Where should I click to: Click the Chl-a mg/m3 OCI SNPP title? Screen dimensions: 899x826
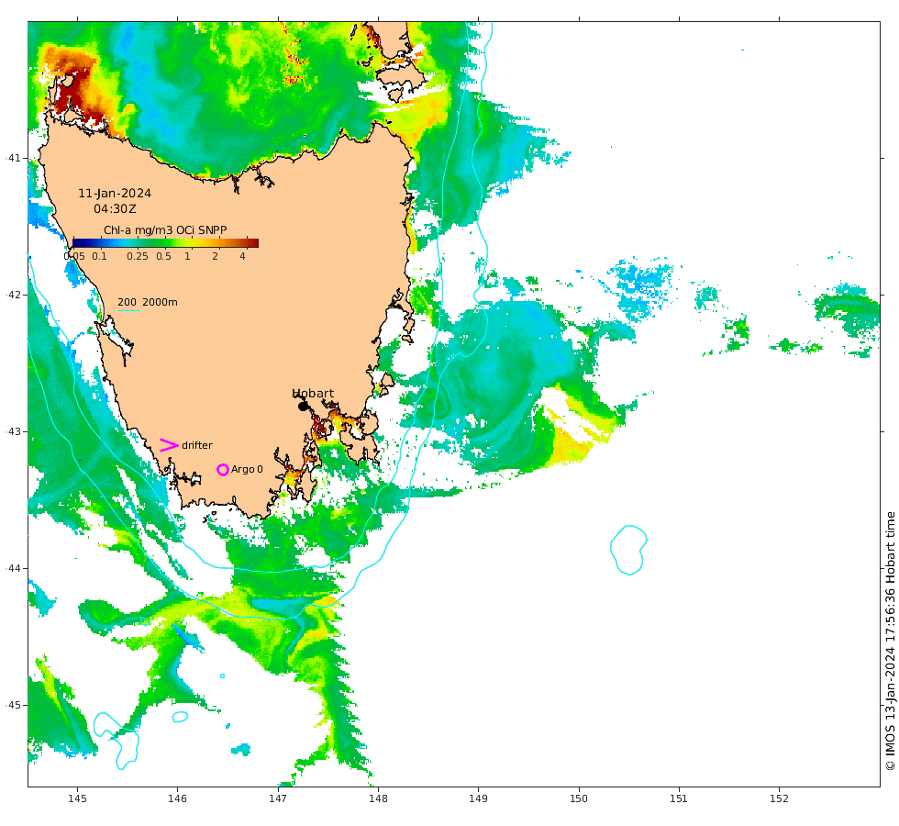pyautogui.click(x=165, y=230)
